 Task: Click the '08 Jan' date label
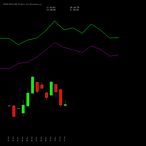[x=41, y=139]
